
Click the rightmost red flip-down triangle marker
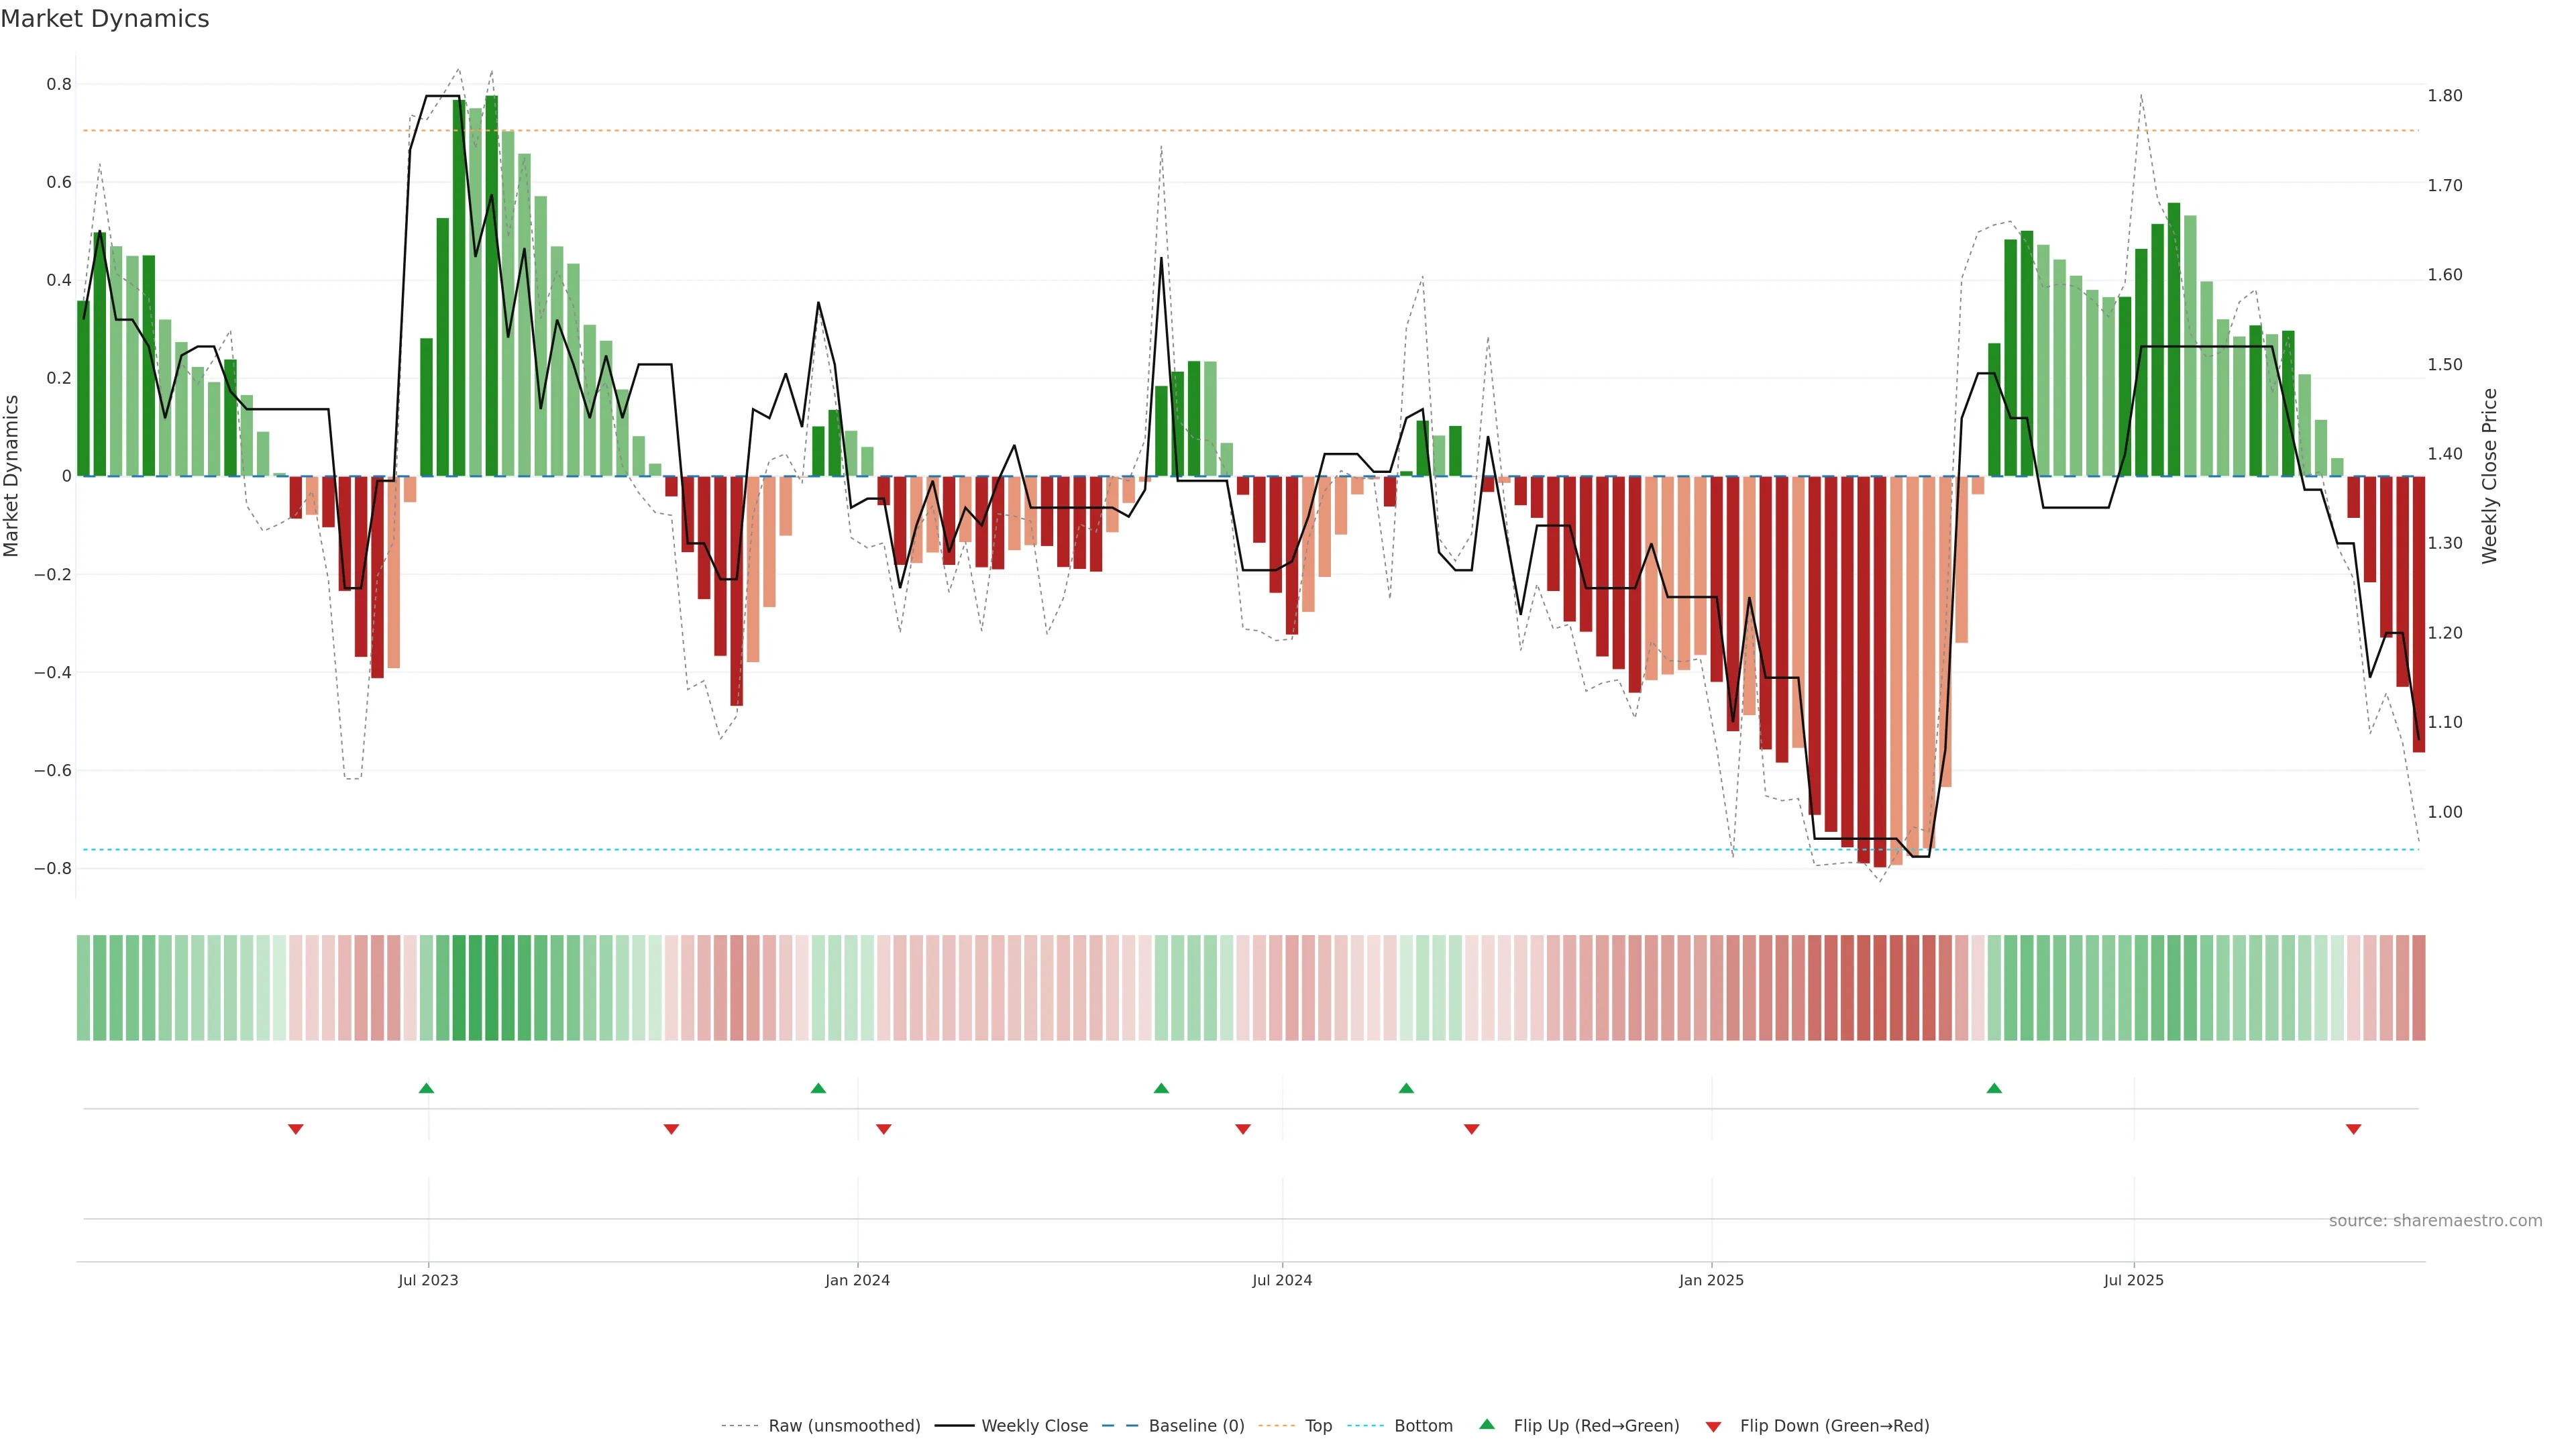click(2353, 1129)
